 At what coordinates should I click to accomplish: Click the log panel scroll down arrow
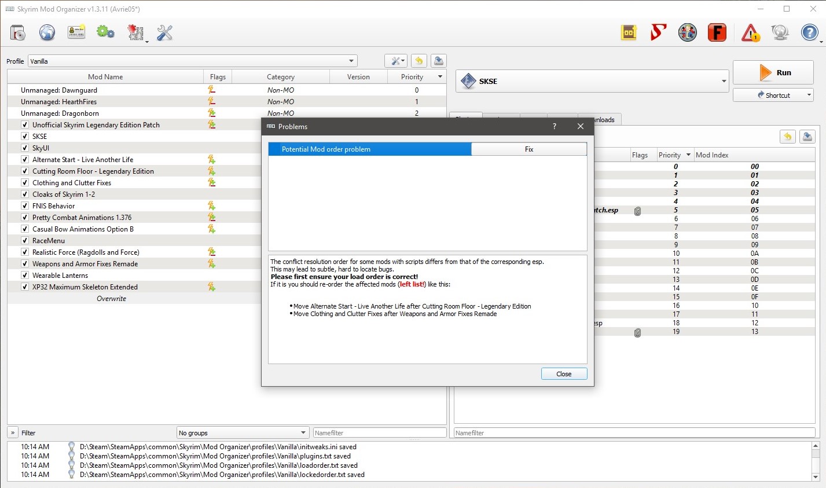[816, 477]
